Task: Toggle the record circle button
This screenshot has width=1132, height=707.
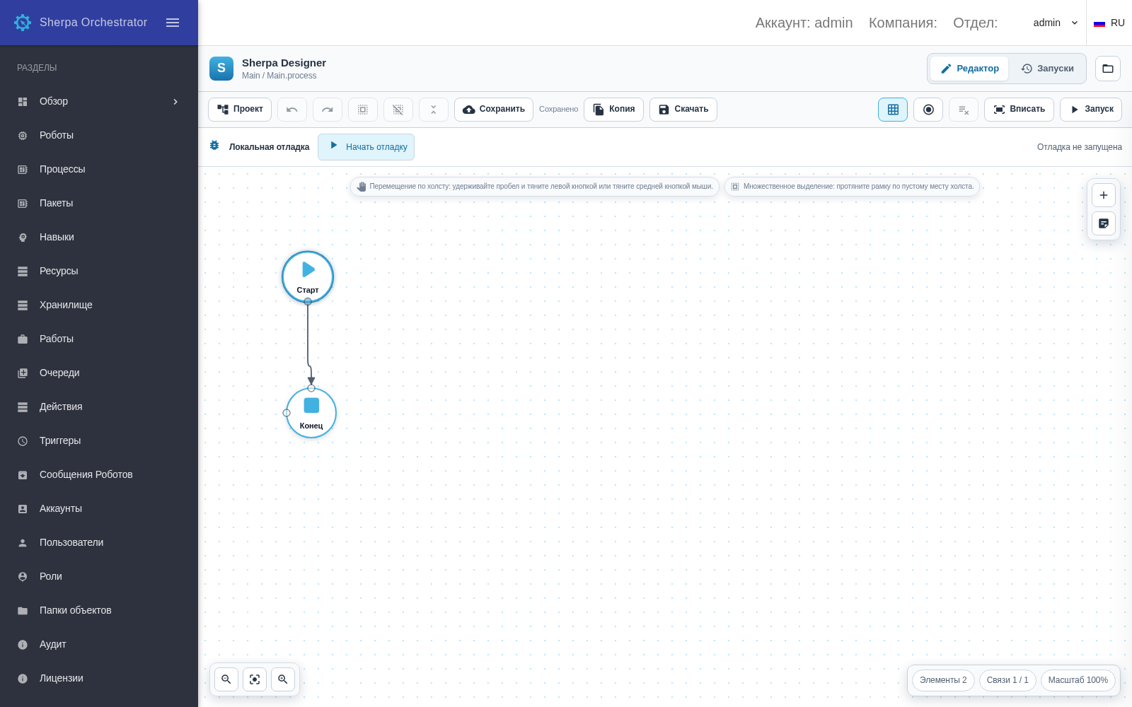Action: 928,110
